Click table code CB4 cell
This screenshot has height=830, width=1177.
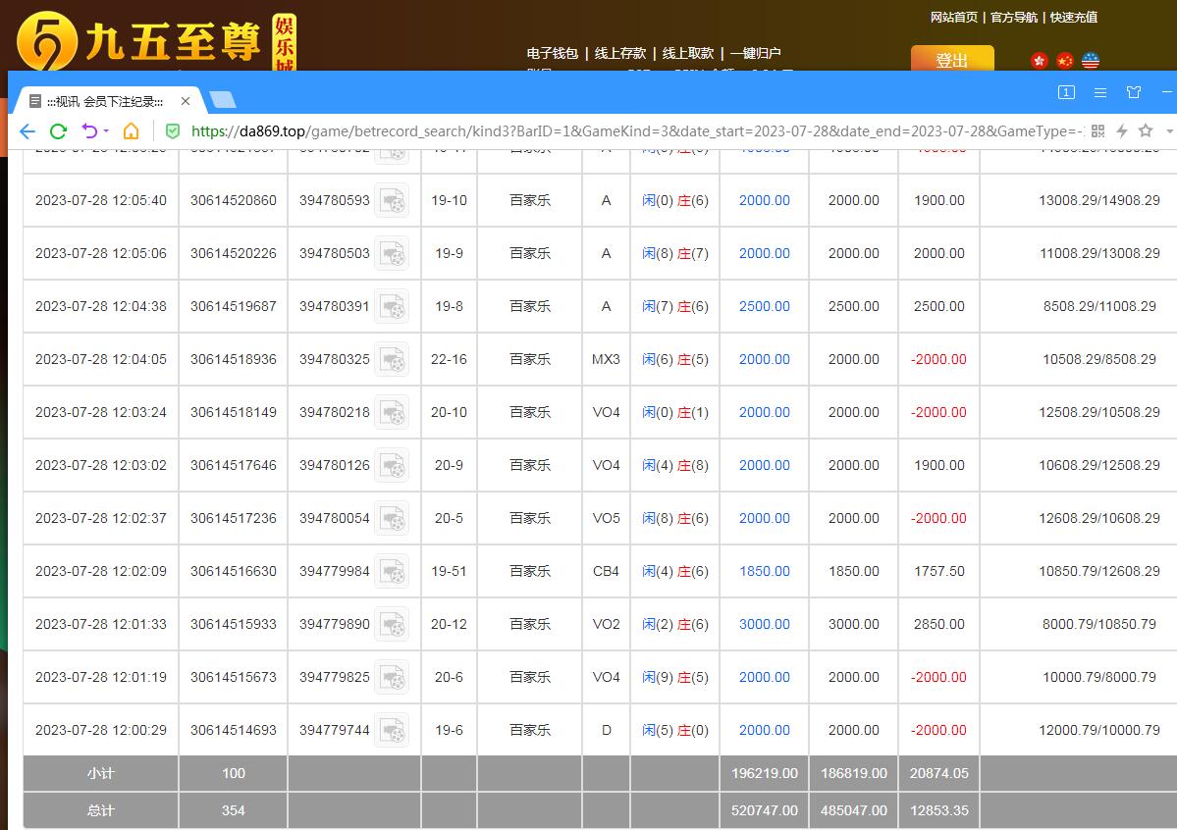click(606, 571)
